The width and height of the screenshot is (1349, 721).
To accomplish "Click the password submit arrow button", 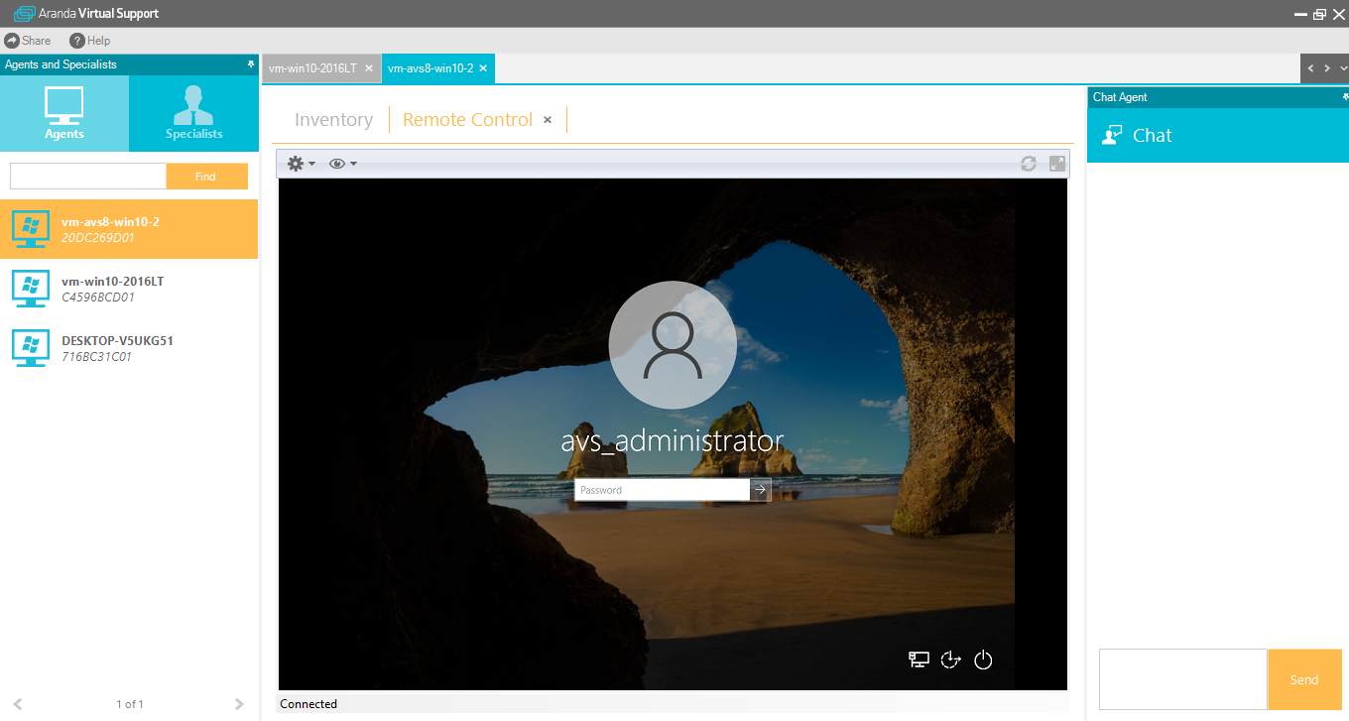I will [x=761, y=490].
